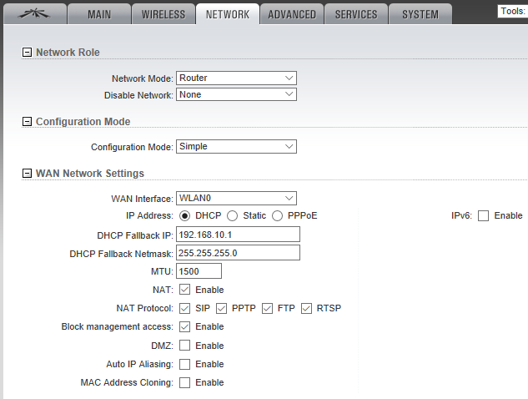Screen dimensions: 528x399
Task: Open the Tools dropdown
Action: pyautogui.click(x=513, y=11)
